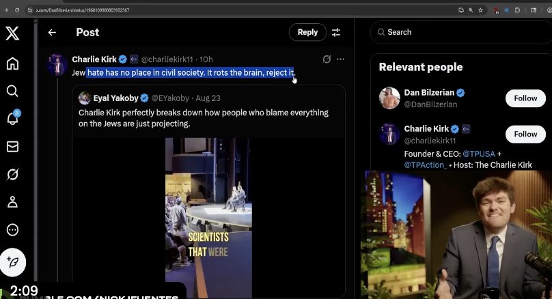This screenshot has height=299, width=552.
Task: Click the browser reload button
Action: [x=17, y=10]
